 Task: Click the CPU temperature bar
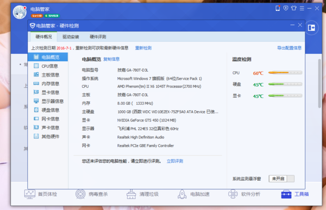[285, 73]
